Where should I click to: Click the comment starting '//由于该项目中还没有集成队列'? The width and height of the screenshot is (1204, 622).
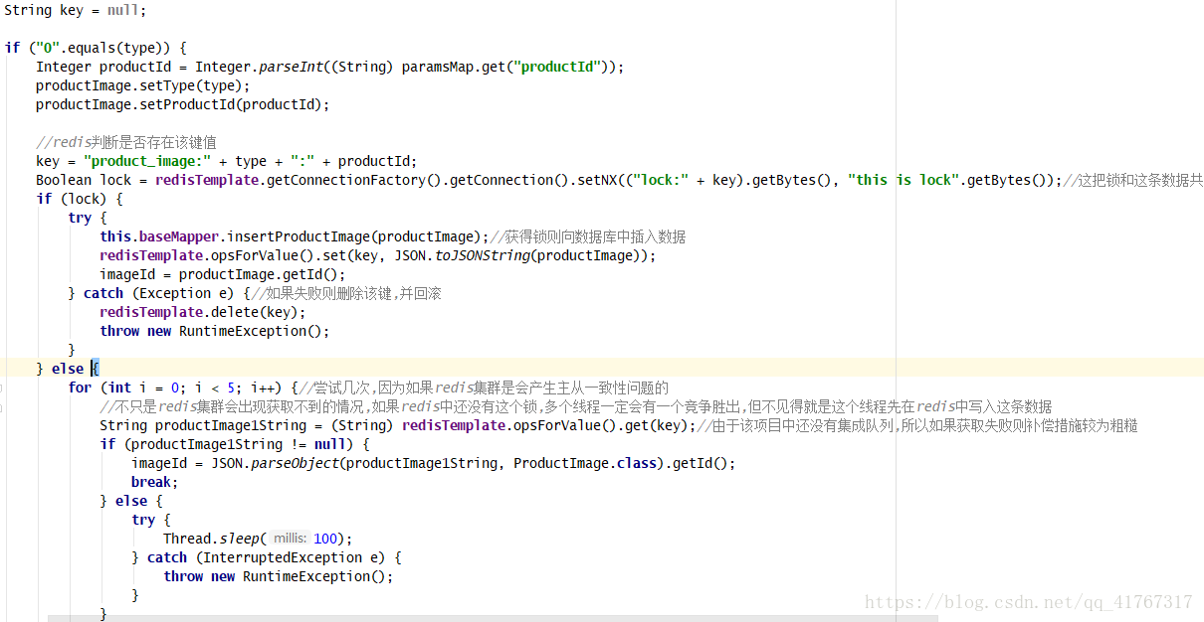point(916,425)
